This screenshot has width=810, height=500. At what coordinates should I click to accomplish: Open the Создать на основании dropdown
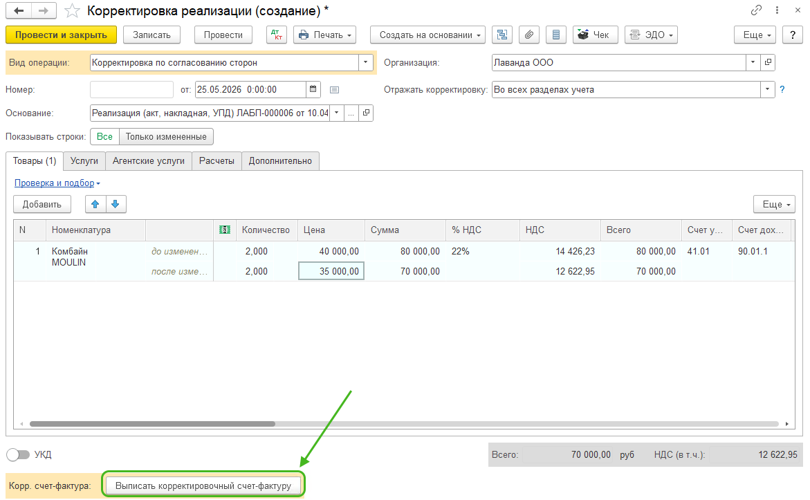(x=427, y=35)
